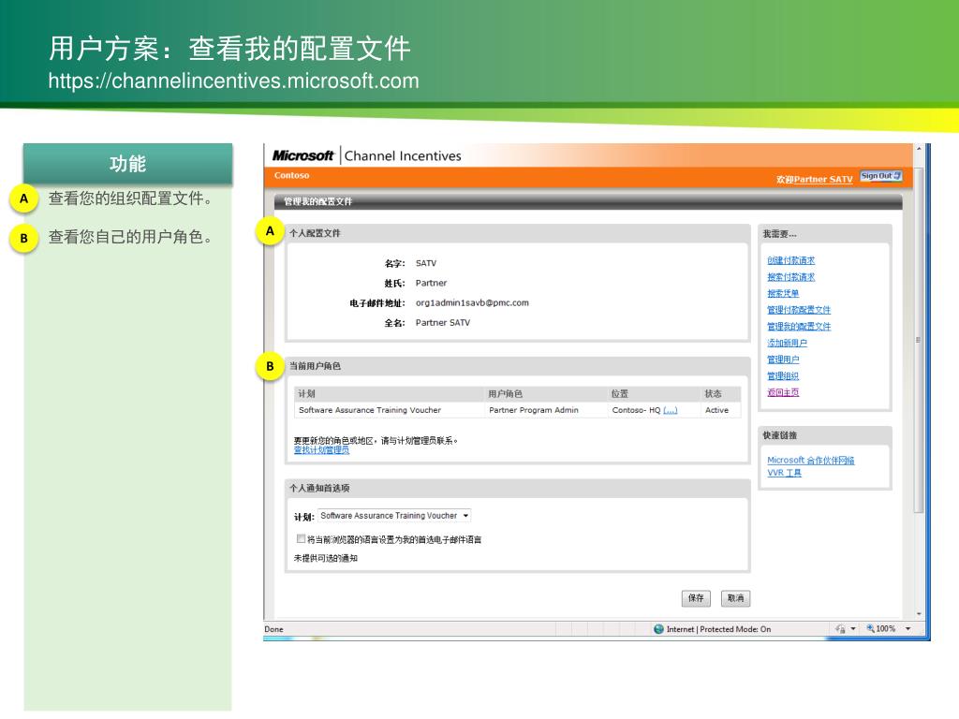Open the VVR 工具 quick link
This screenshot has width=959, height=719.
coord(784,473)
